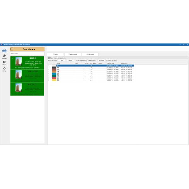Select the first library building thumbnail

click(19, 61)
